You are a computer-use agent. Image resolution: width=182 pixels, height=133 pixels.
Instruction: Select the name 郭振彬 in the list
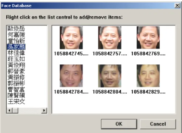pyautogui.click(x=16, y=83)
